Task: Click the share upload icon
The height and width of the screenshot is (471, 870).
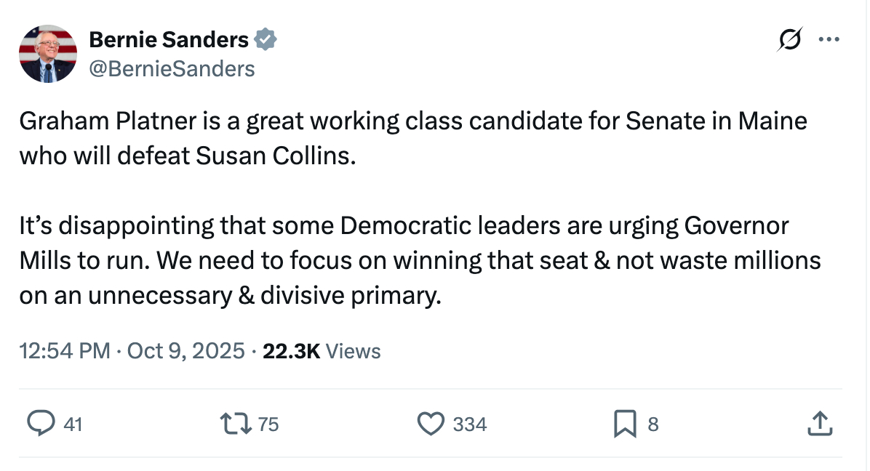Action: pos(818,423)
